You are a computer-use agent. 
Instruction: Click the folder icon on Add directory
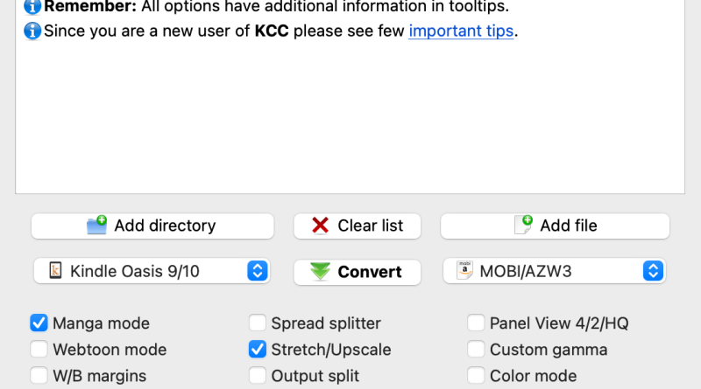click(97, 226)
